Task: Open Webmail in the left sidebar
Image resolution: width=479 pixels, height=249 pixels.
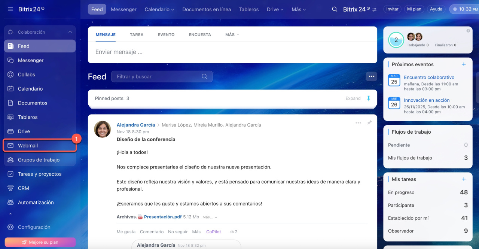Action: pyautogui.click(x=28, y=146)
